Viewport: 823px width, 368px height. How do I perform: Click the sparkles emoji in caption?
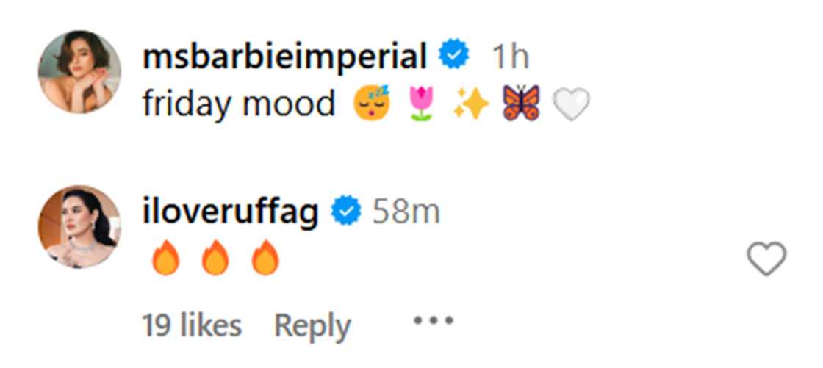pyautogui.click(x=470, y=104)
